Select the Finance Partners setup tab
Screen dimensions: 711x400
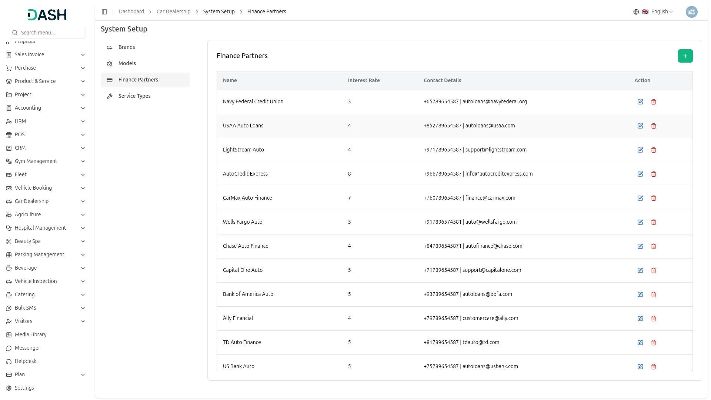(x=145, y=80)
